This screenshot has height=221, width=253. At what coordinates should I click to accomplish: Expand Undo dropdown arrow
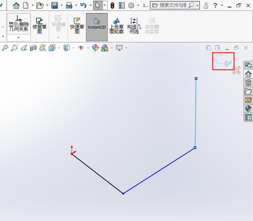90,5
